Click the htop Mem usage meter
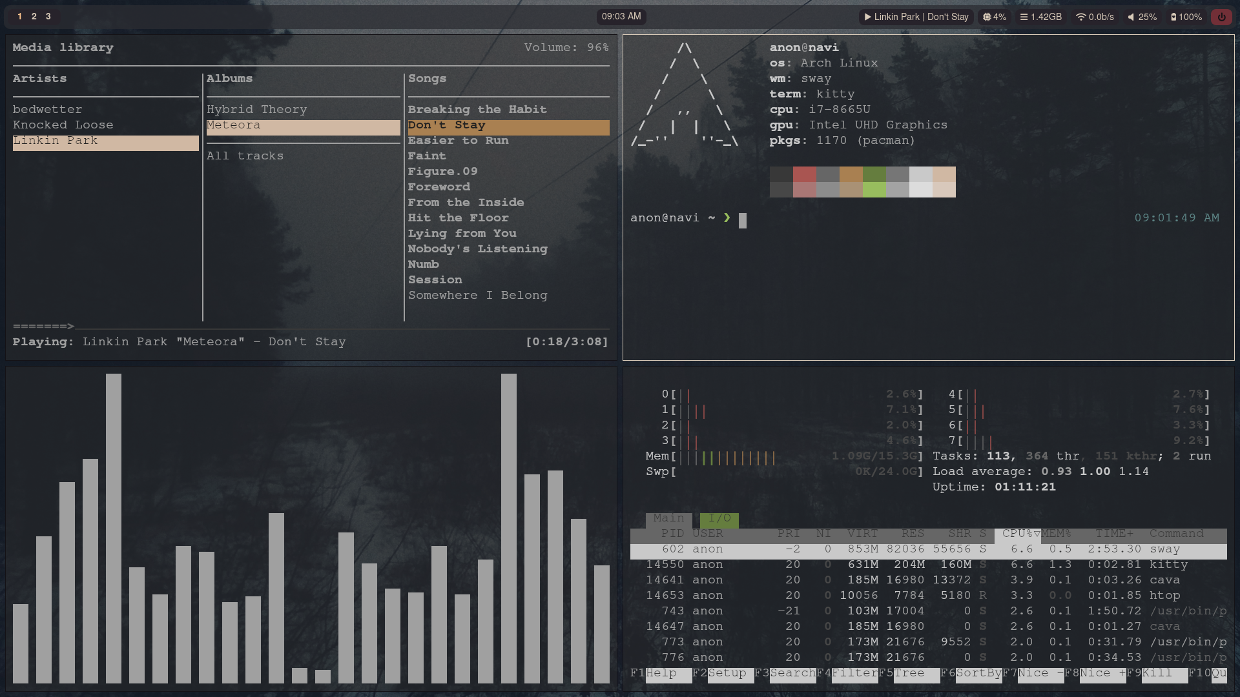 point(785,457)
